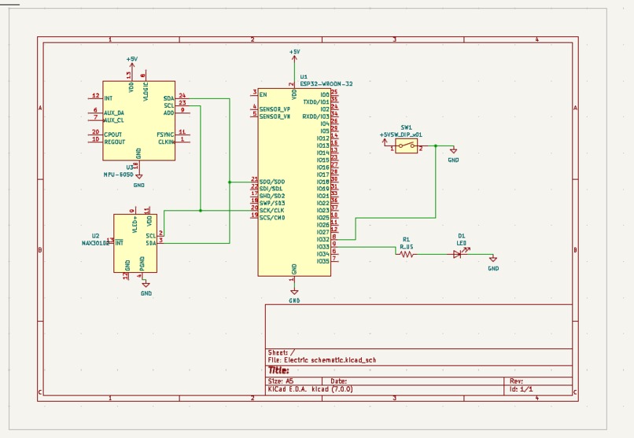Image resolution: width=634 pixels, height=438 pixels.
Task: Click the SCS/CMD pin label
Action: [272, 218]
